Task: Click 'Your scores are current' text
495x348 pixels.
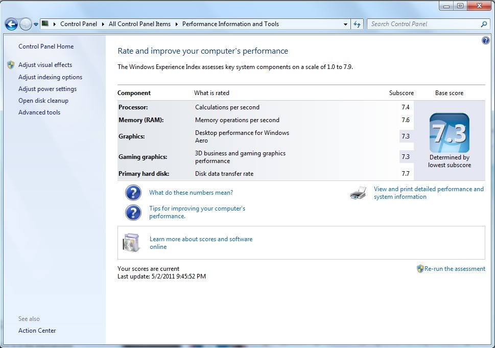Action: point(148,269)
